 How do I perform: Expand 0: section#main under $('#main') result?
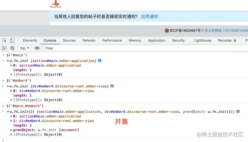pos(11,65)
